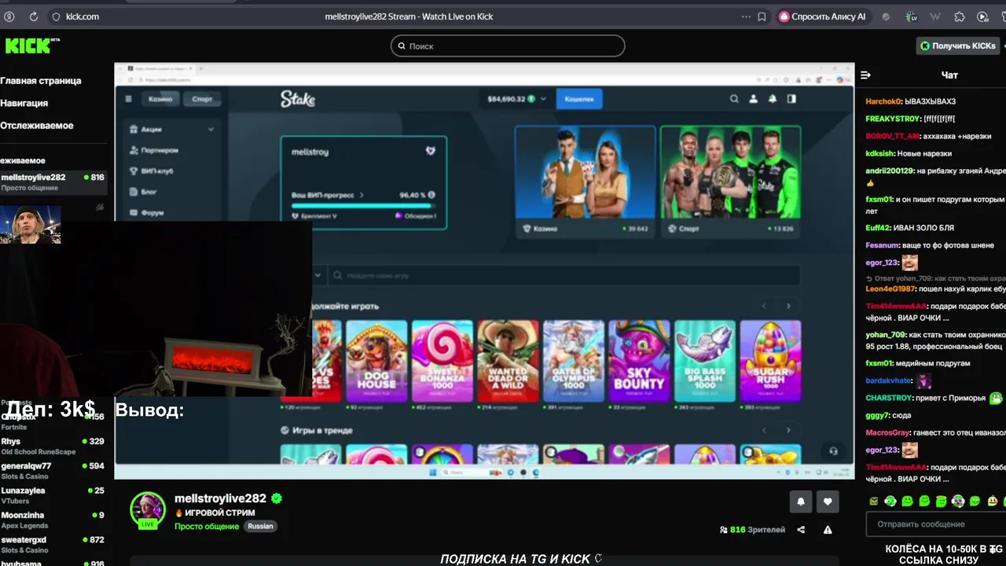The image size is (1006, 566).
Task: Open Rhys channel from sidebar
Action: click(53, 446)
